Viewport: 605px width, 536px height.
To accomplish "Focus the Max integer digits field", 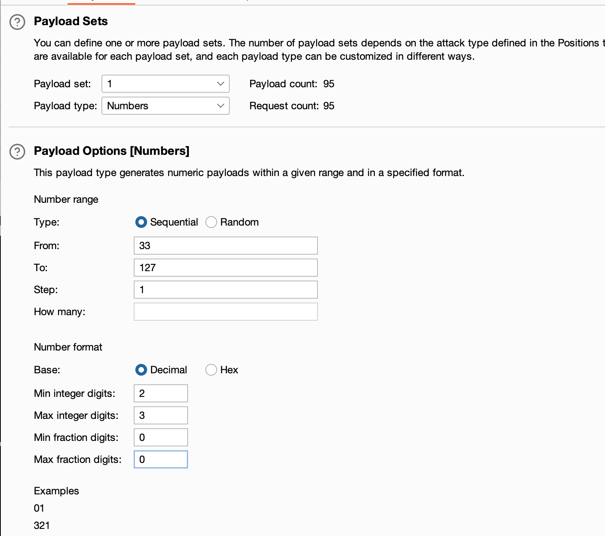I will 161,415.
